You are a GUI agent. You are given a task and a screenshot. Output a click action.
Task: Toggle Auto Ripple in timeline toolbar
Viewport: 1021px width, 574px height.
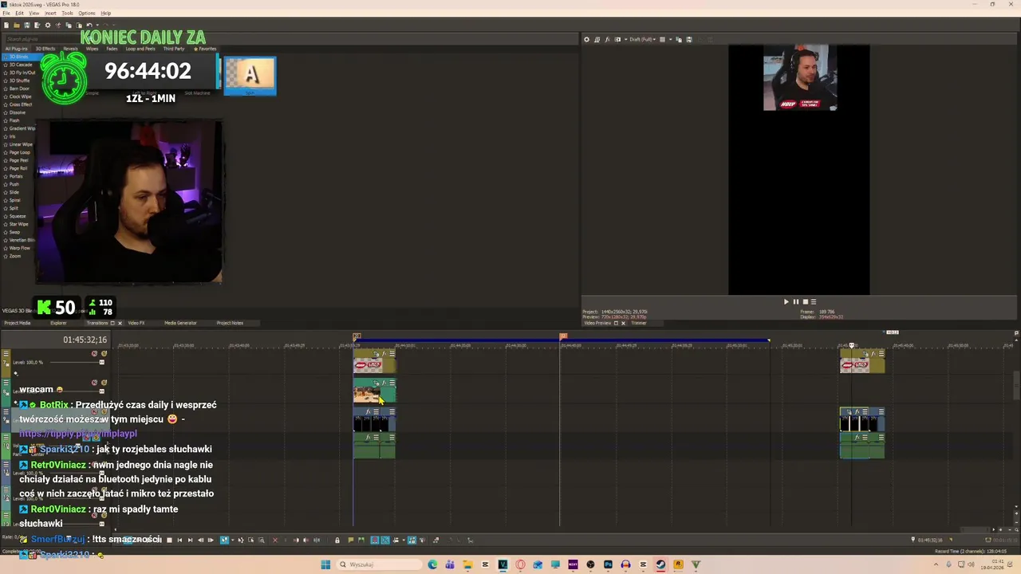coord(396,540)
